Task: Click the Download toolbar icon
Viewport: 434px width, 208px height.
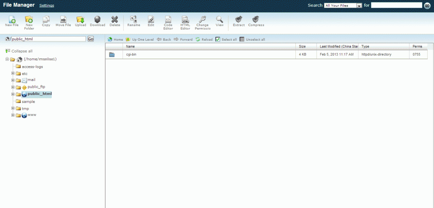Action: tap(97, 19)
